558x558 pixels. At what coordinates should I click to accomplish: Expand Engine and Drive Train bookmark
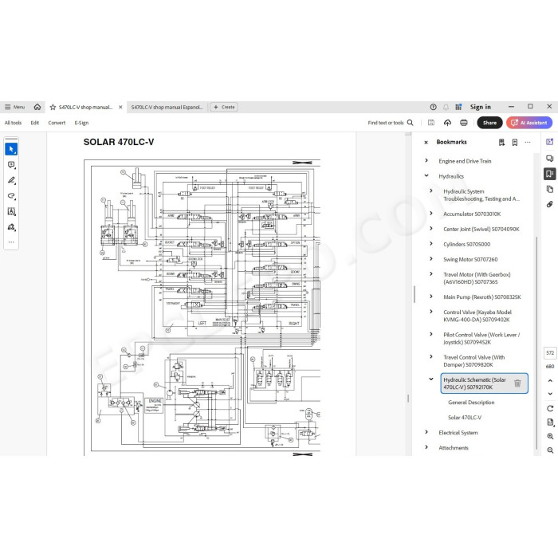[426, 160]
